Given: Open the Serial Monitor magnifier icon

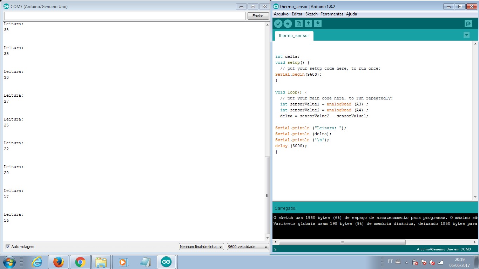Looking at the screenshot, I should [468, 23].
